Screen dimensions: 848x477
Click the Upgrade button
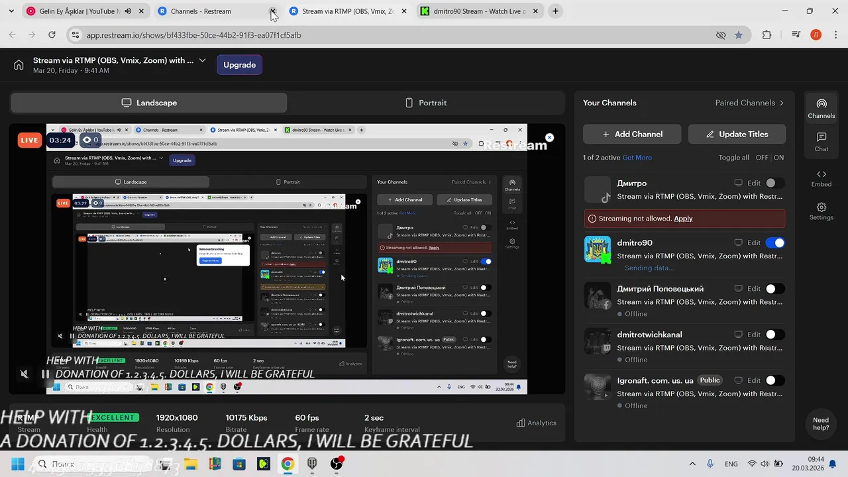click(239, 65)
